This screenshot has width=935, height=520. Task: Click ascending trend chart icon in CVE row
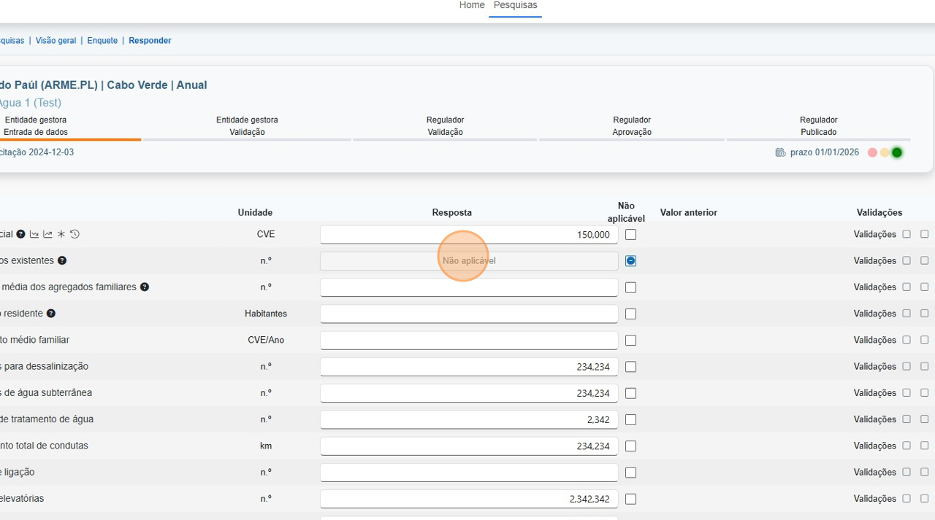point(47,234)
